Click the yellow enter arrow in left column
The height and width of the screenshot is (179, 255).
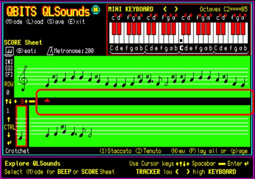[9, 143]
